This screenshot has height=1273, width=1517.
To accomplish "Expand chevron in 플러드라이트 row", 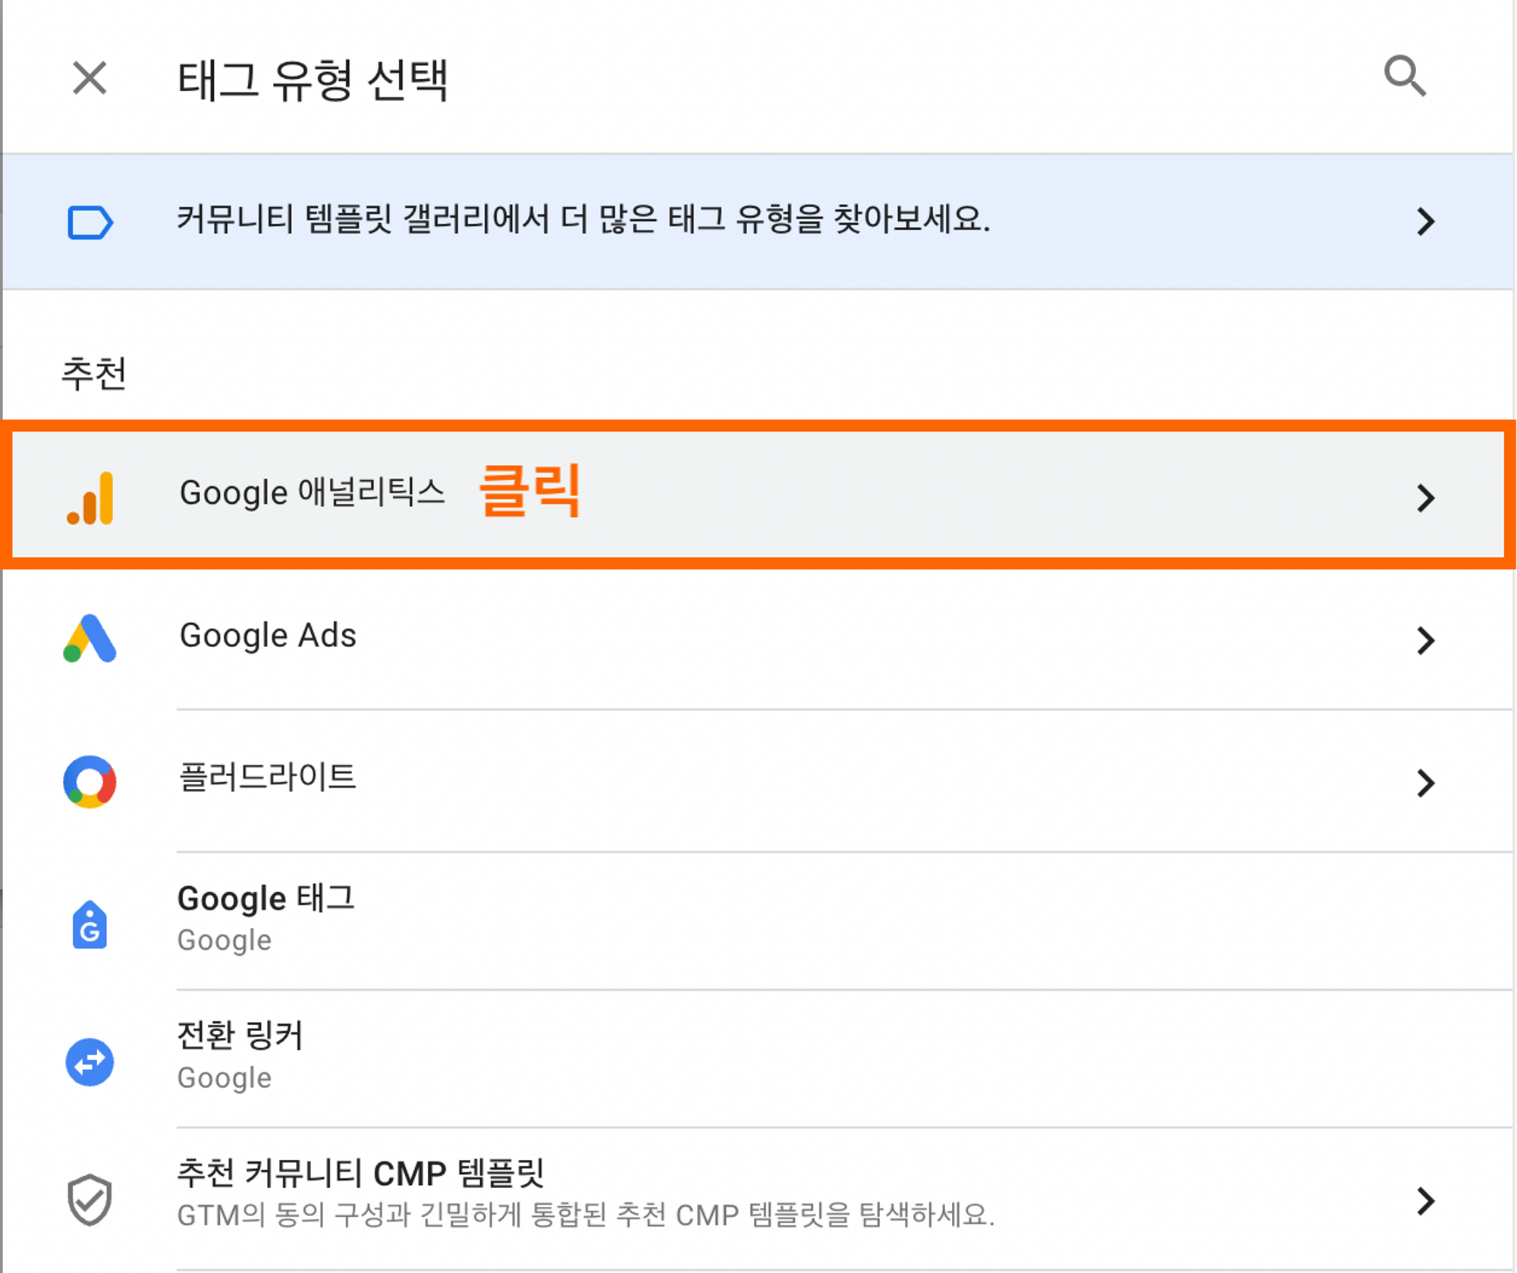I will (1426, 782).
